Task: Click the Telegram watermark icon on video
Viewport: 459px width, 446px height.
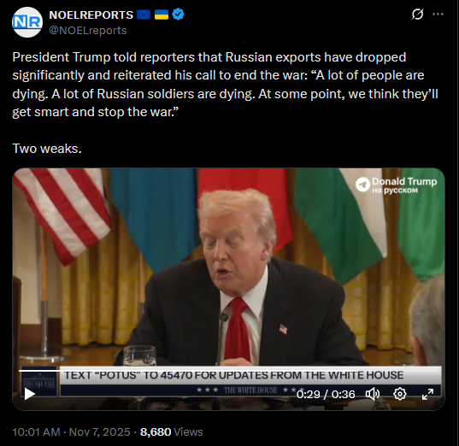Action: [362, 185]
